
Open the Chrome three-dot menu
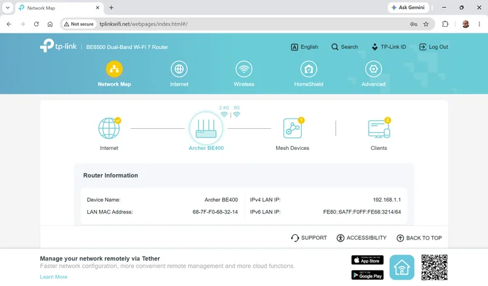pyautogui.click(x=479, y=24)
